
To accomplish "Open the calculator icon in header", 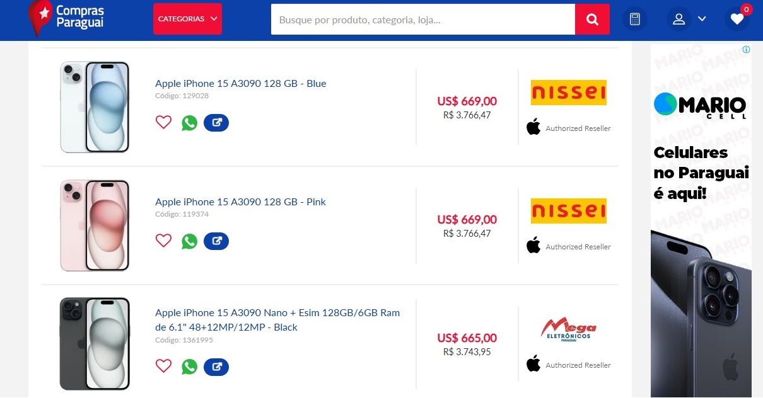I will point(634,20).
